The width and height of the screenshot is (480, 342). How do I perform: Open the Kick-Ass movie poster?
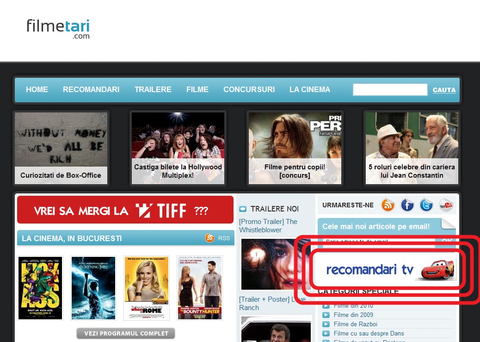(40, 288)
